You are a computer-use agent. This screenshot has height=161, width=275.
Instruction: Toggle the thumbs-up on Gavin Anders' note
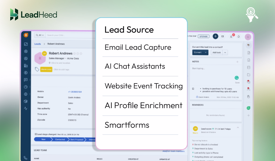pos(197,97)
